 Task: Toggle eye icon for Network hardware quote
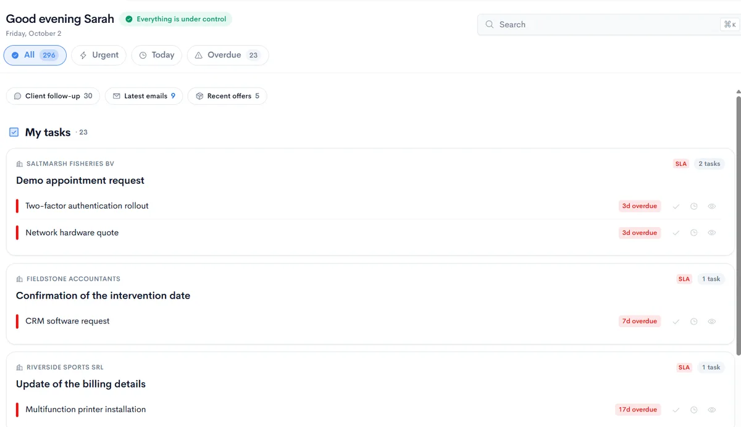712,233
